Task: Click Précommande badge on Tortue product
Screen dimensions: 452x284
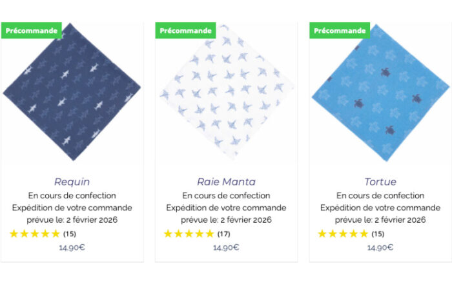Action: point(340,30)
